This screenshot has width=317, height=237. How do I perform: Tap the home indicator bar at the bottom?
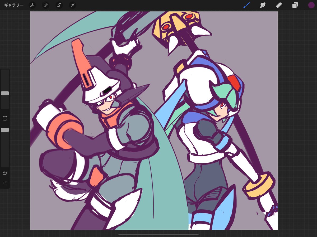tap(158, 234)
